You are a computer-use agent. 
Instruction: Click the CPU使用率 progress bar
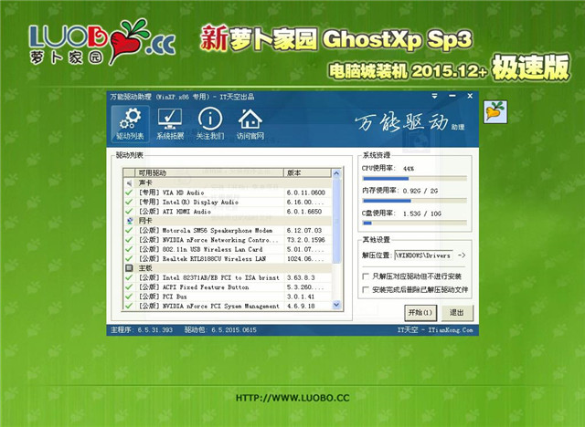tap(414, 179)
